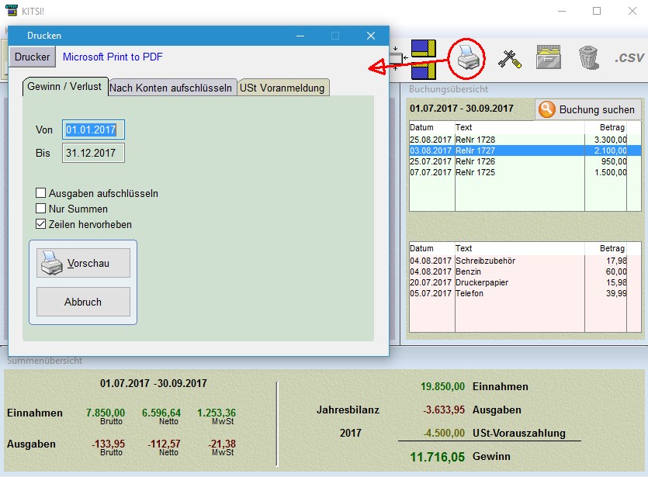Check the 'Nur Summen' option
Viewport: 648px width, 477px height.
[41, 209]
